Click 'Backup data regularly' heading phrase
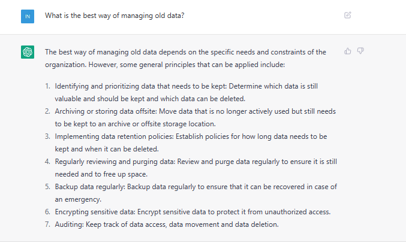The height and width of the screenshot is (243, 406). coord(90,187)
